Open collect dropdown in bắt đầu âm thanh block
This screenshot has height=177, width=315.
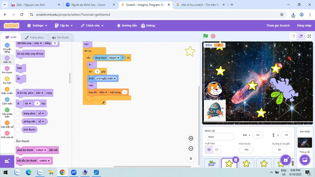[45, 161]
